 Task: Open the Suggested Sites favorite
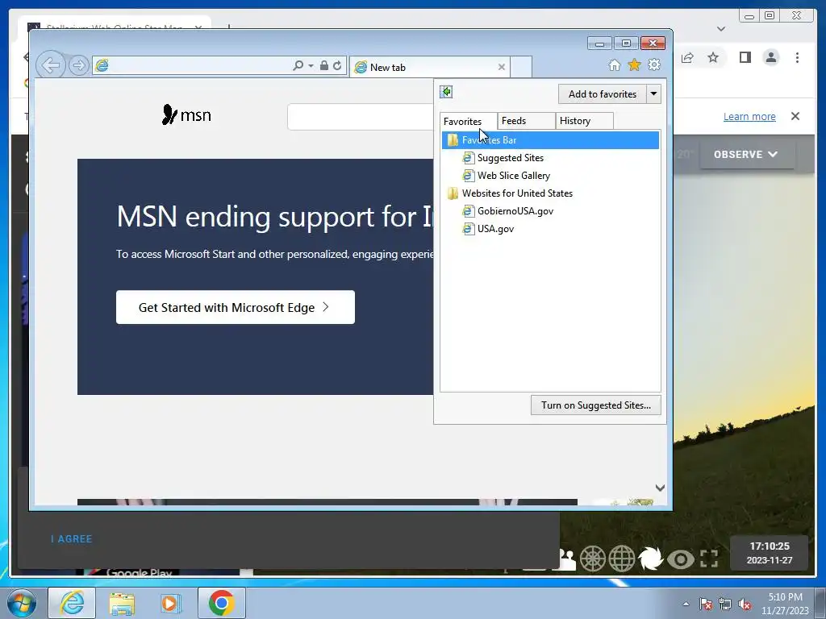(510, 158)
